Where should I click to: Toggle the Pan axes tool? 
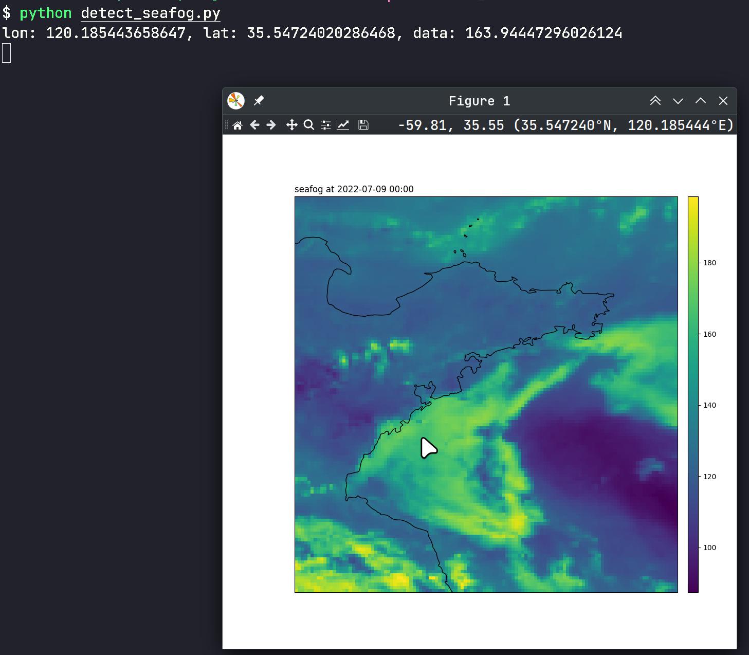(291, 125)
